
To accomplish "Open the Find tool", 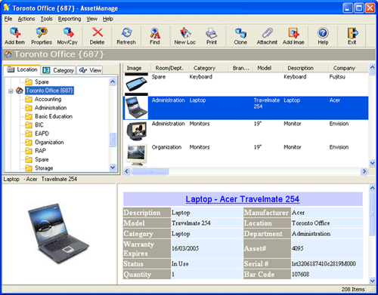I will click(155, 36).
